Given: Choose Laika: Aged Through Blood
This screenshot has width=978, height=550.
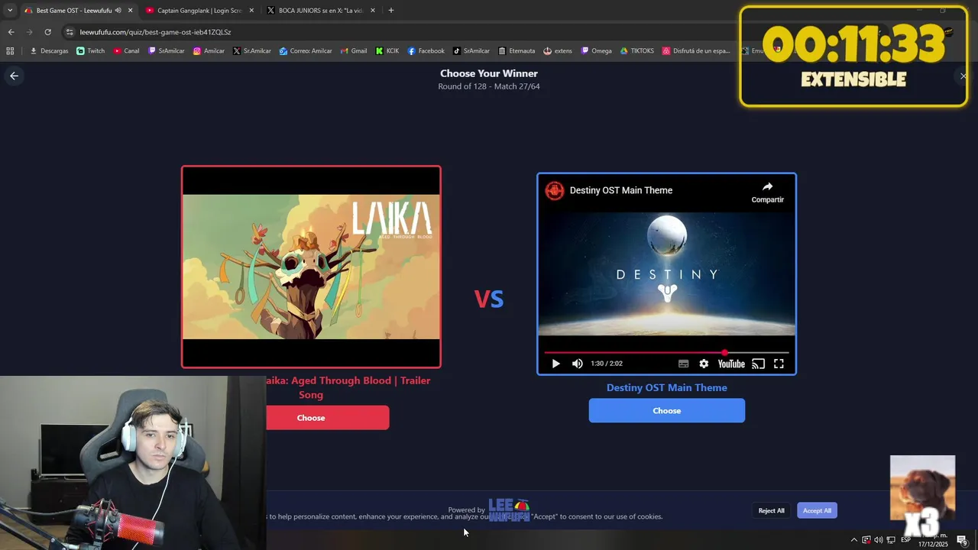Looking at the screenshot, I should (327, 418).
